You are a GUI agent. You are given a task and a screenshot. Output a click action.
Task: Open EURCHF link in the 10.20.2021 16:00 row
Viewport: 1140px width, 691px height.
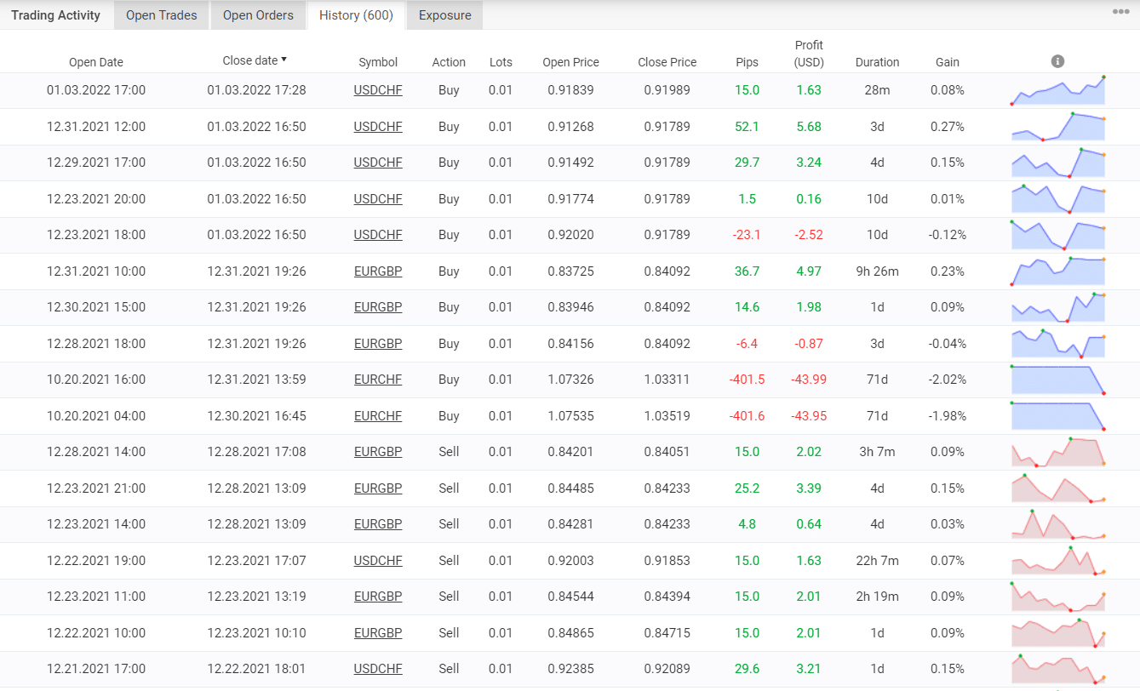pyautogui.click(x=378, y=380)
